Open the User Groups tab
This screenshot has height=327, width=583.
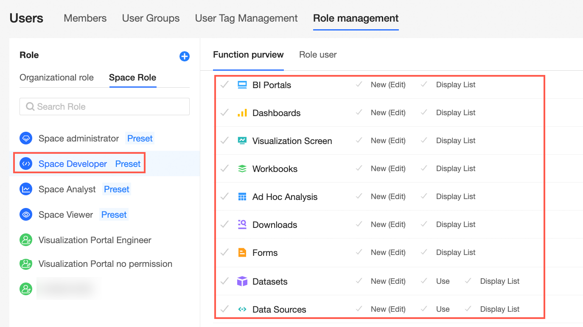[x=151, y=18]
